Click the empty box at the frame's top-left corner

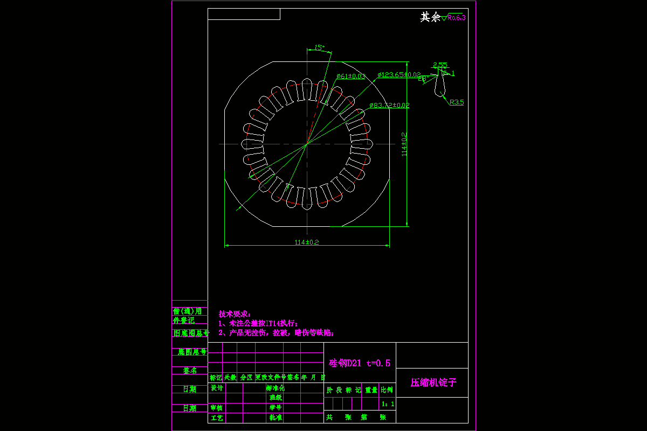244,14
